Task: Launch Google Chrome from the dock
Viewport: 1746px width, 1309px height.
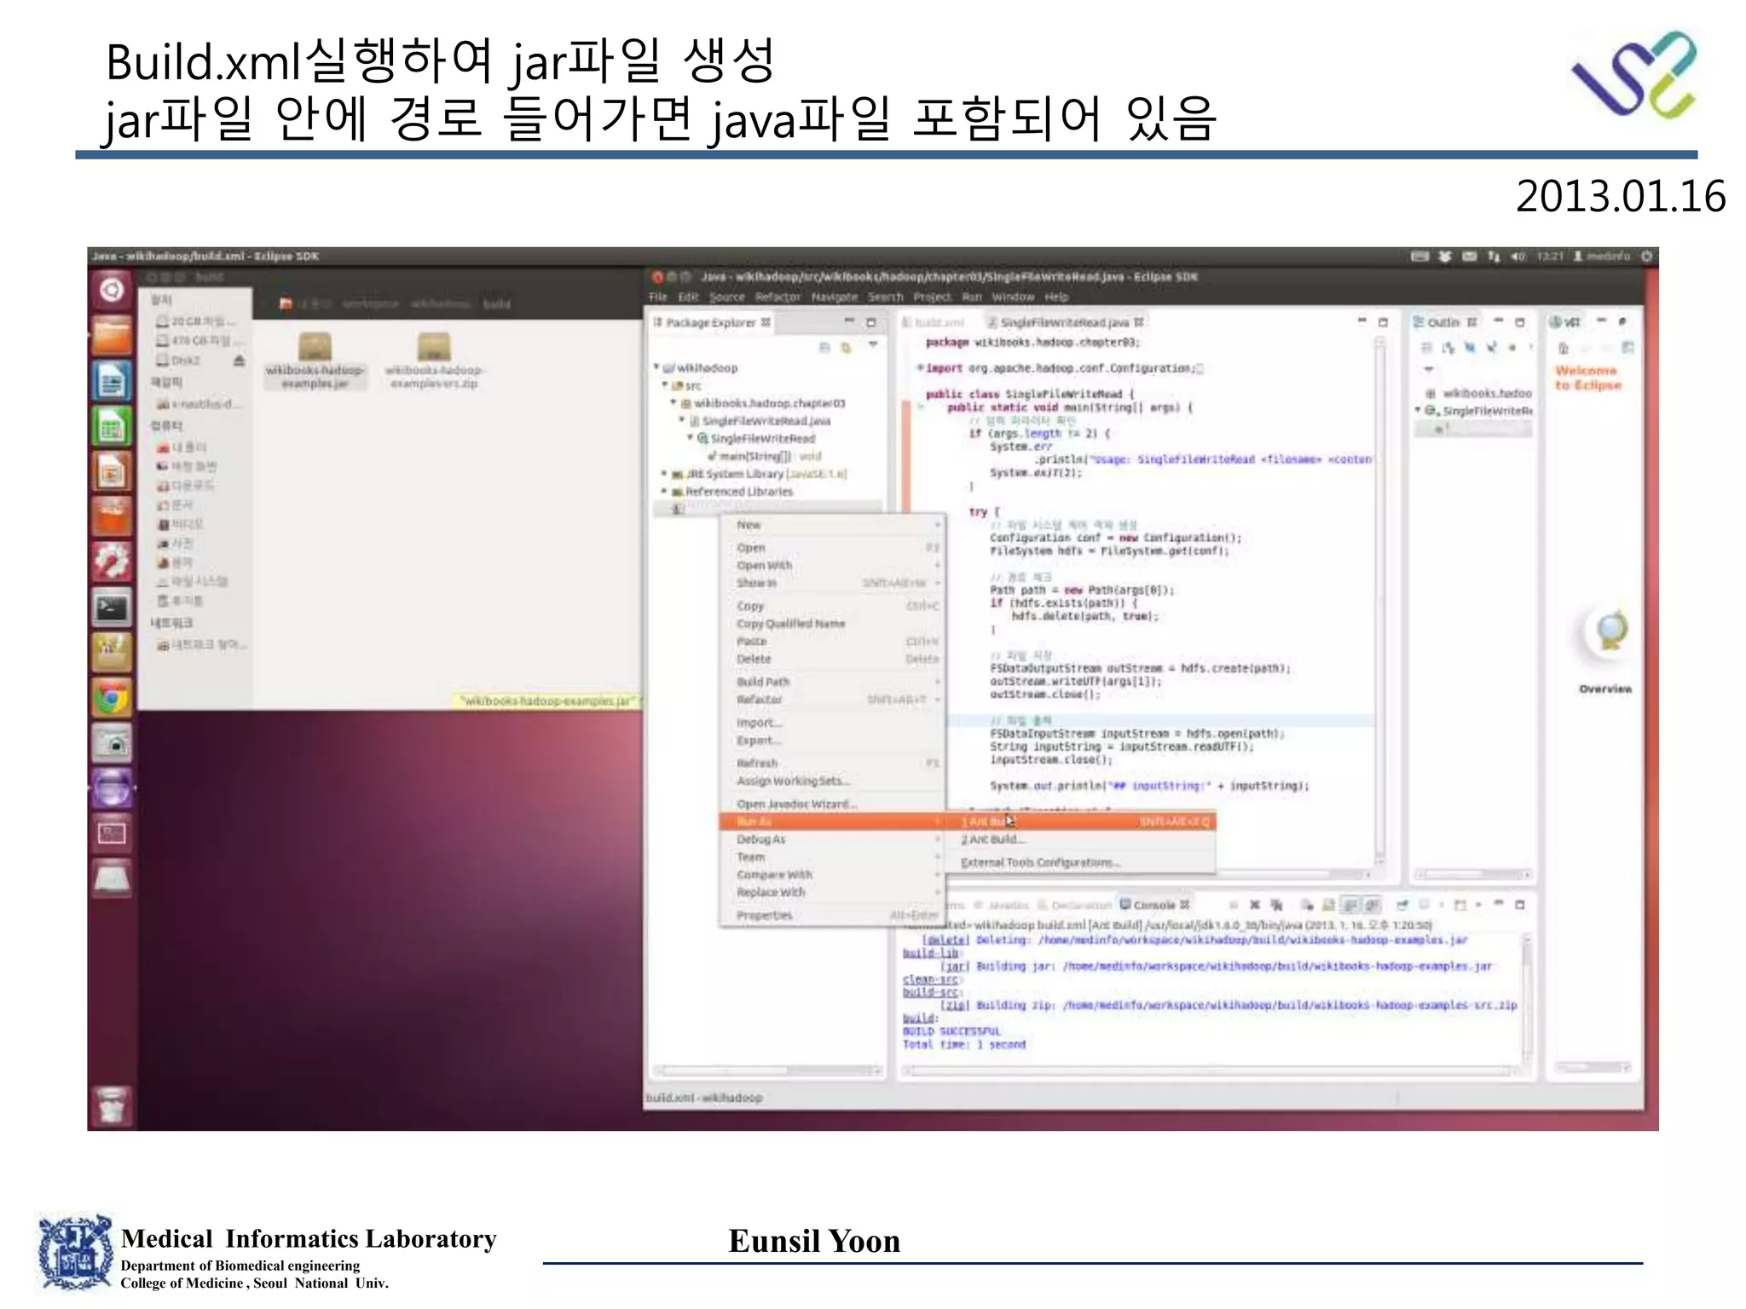Action: click(112, 699)
